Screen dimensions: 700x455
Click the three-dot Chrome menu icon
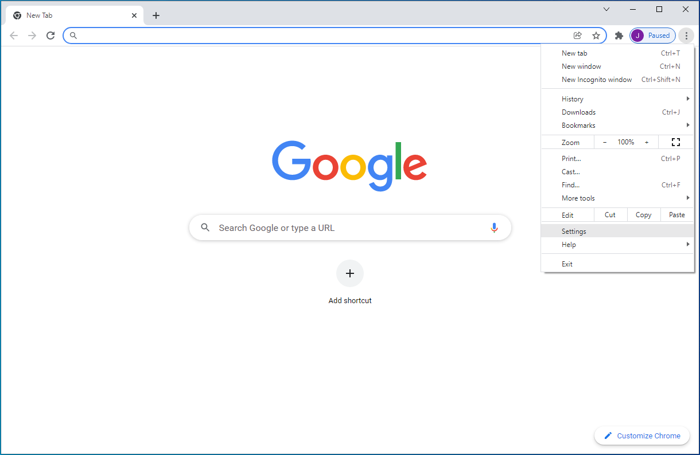(686, 35)
